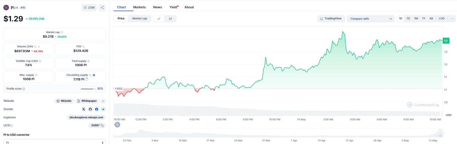457x144 pixels.
Task: Set chart range to All
Action: (x=431, y=19)
